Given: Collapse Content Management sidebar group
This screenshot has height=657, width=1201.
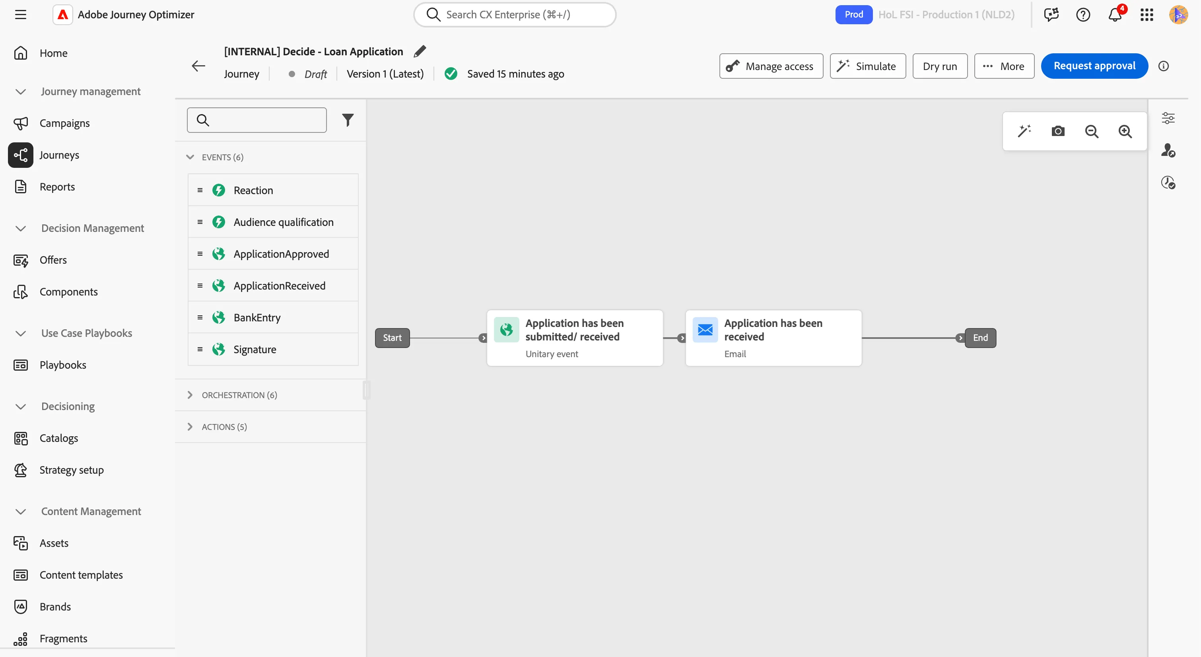Looking at the screenshot, I should (x=21, y=511).
